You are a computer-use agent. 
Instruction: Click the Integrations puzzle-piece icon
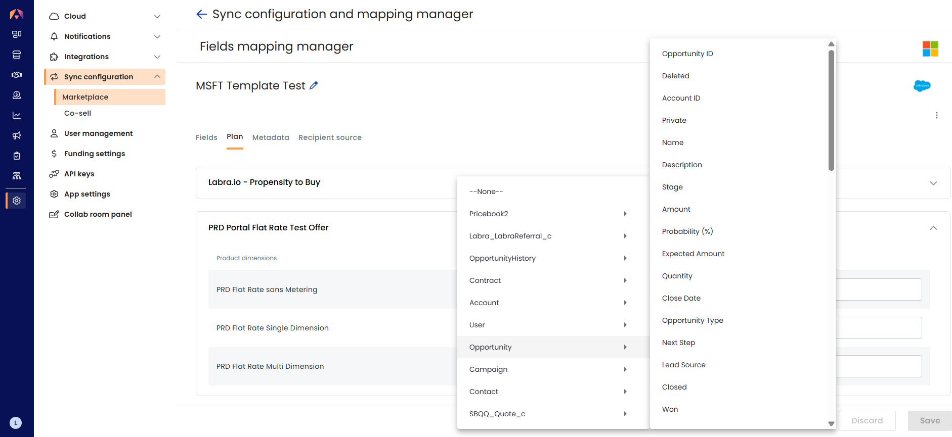point(54,57)
